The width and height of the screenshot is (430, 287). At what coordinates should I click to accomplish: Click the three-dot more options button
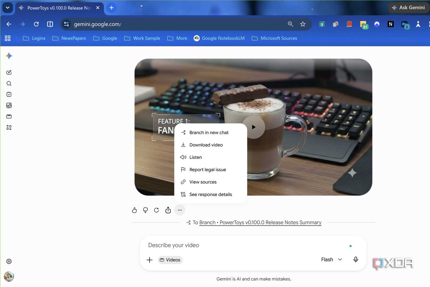tap(180, 210)
